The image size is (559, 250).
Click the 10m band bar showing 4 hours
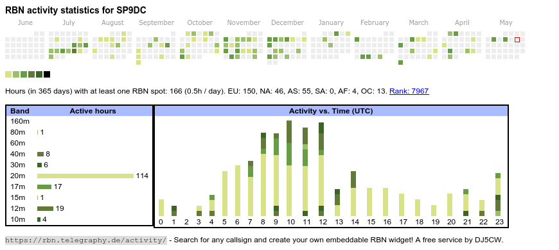point(39,219)
